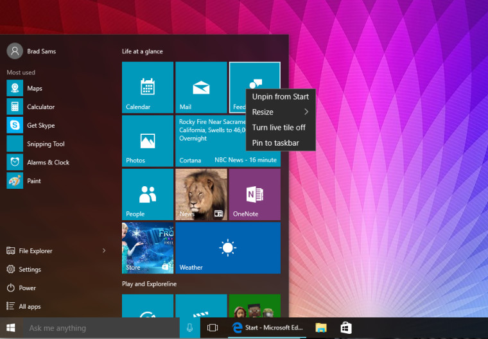The width and height of the screenshot is (488, 339).
Task: Open Settings gear in Start menu
Action: click(x=10, y=269)
